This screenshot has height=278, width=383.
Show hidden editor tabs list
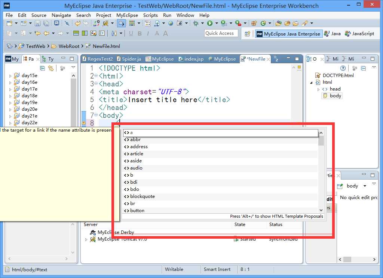pyautogui.click(x=276, y=59)
